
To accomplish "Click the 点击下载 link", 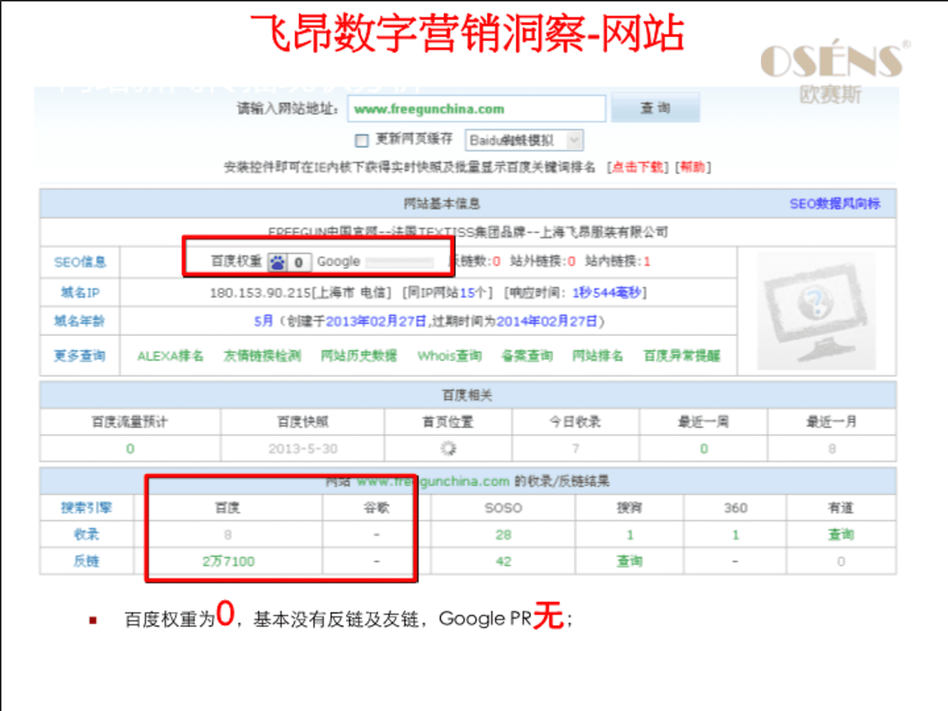I will (637, 167).
